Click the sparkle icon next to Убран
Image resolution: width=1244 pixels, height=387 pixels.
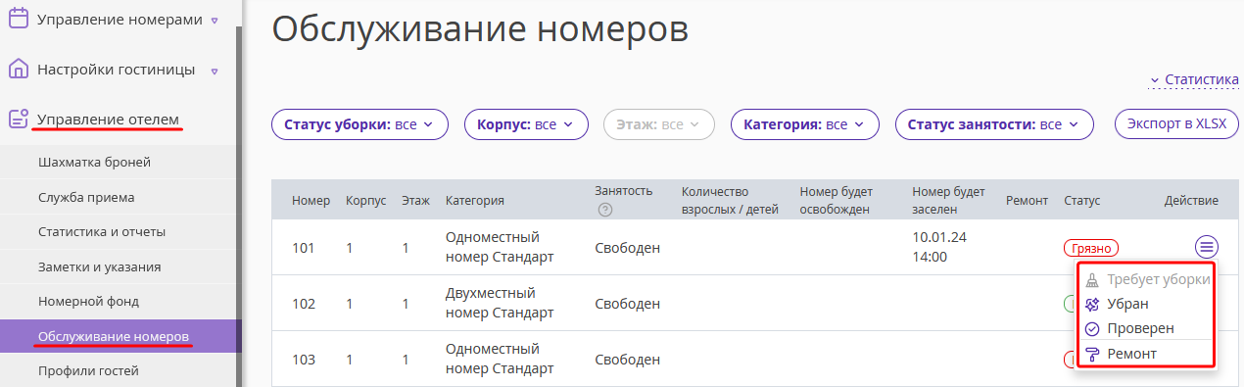[1092, 304]
